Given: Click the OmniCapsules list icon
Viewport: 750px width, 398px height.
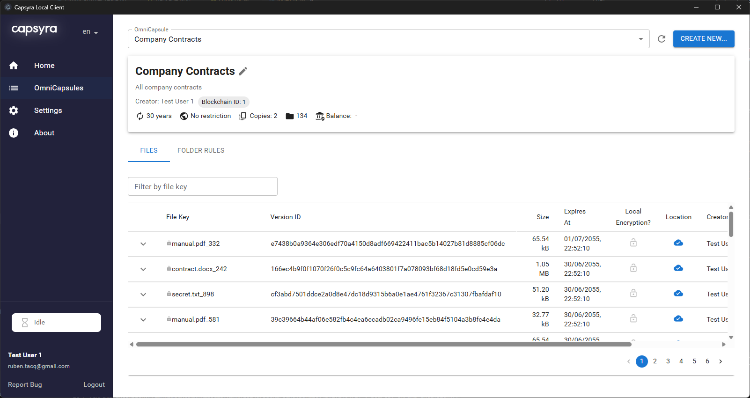Looking at the screenshot, I should tap(14, 88).
